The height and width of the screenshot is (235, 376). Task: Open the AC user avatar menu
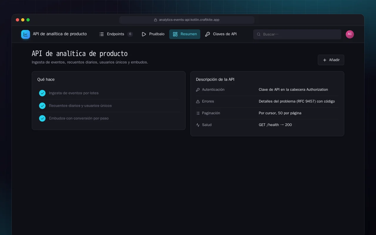(350, 34)
